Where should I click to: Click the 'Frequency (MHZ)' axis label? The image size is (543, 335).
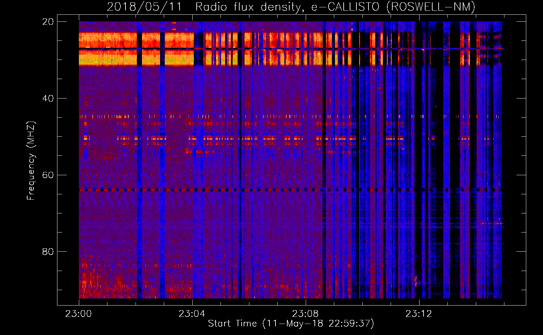31,160
